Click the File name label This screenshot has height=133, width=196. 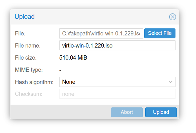click(28, 46)
